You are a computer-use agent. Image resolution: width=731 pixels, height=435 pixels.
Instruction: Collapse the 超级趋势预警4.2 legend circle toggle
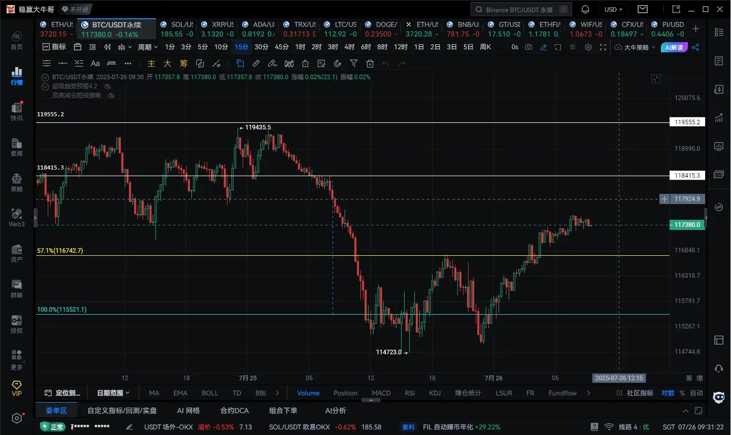[x=45, y=86]
